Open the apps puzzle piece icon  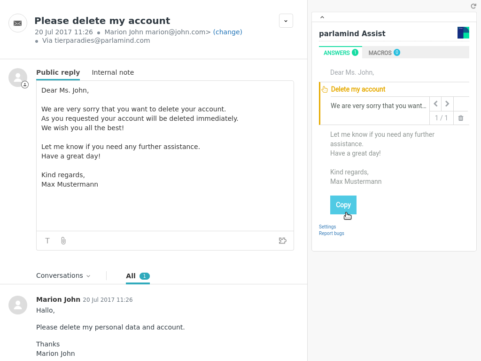[x=282, y=241]
